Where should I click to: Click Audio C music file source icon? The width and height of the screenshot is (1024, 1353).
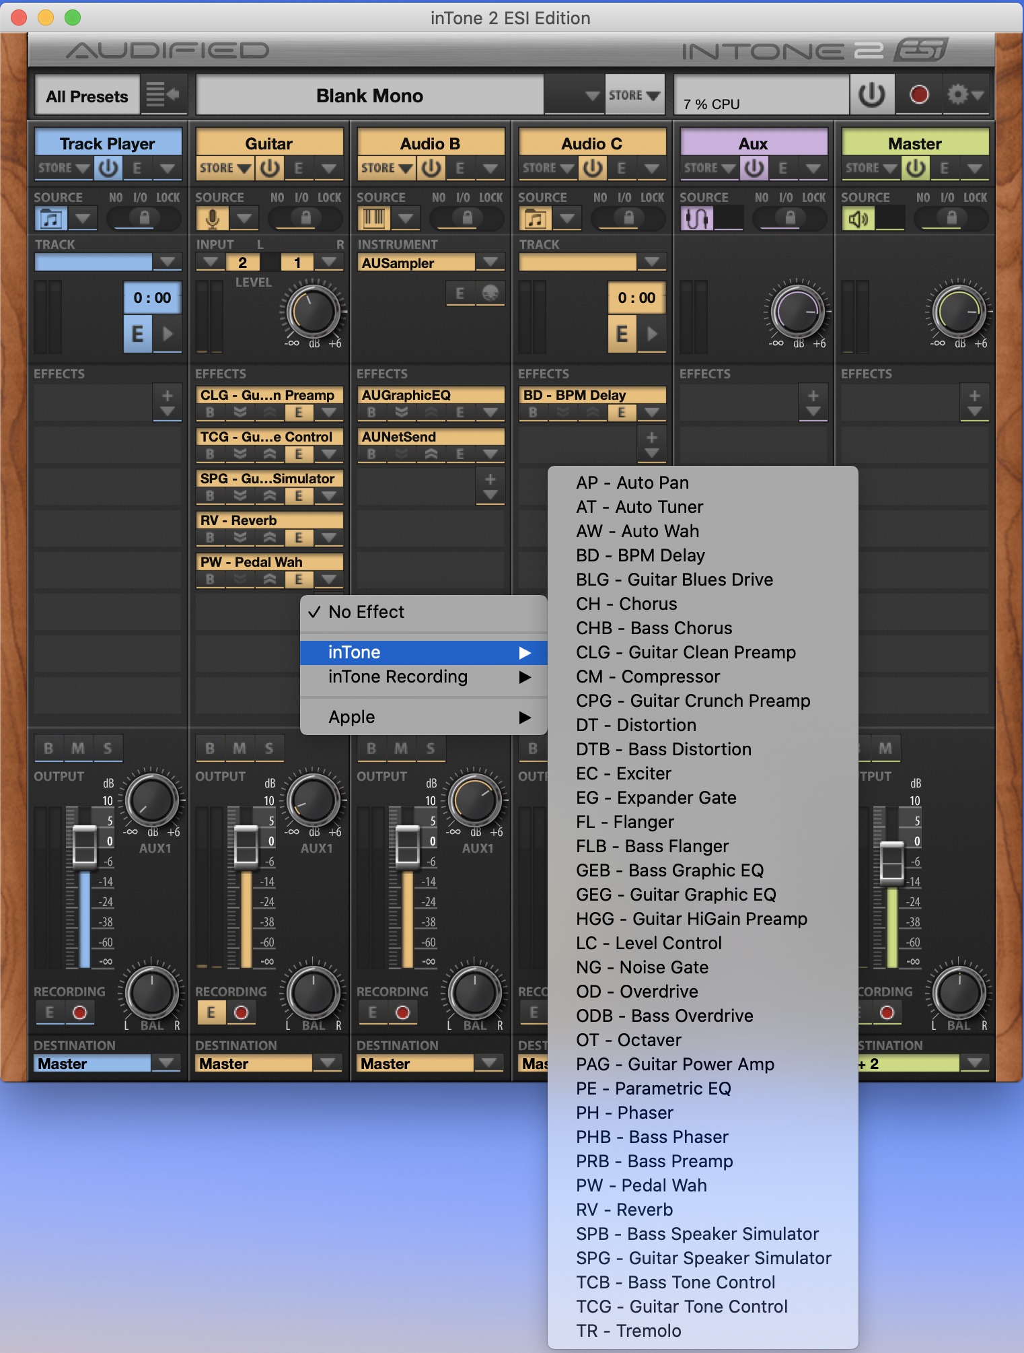(x=536, y=219)
